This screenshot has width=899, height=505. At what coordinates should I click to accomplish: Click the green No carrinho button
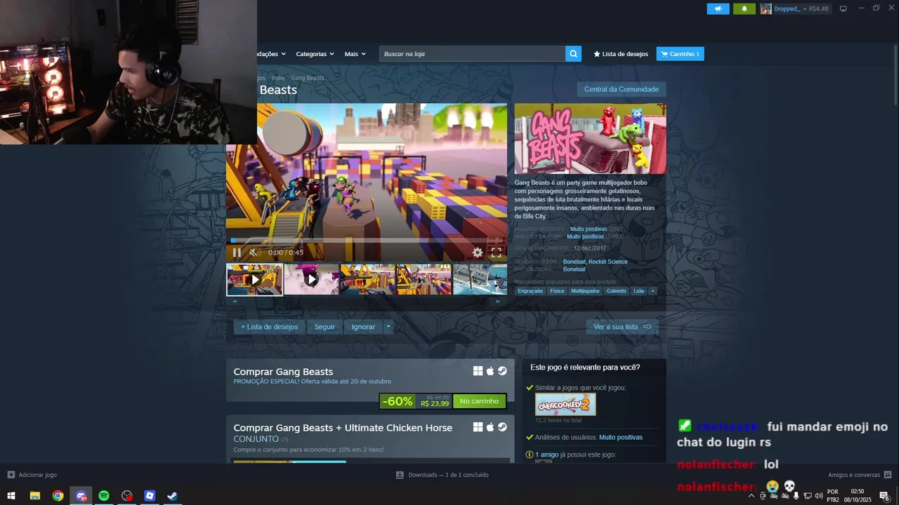[x=479, y=401]
